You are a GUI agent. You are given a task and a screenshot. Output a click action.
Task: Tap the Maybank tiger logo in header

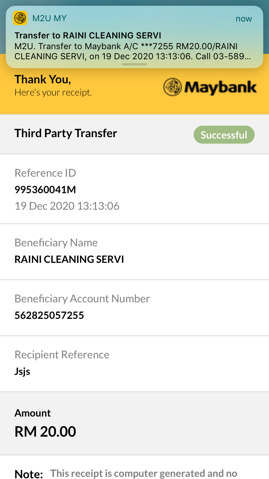pos(173,87)
